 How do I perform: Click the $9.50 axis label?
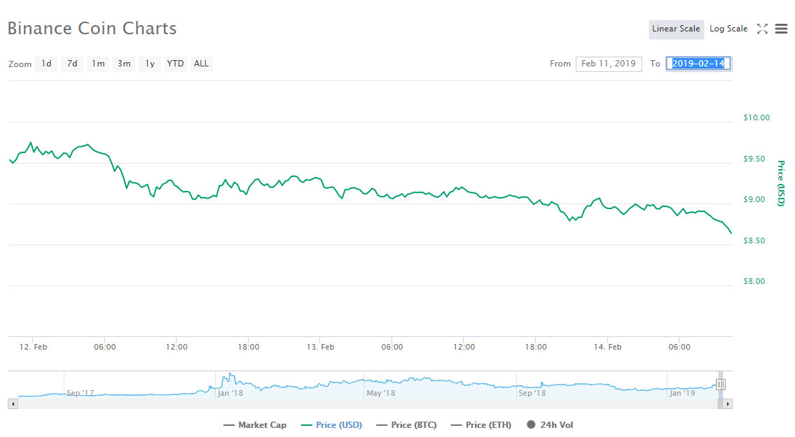(x=754, y=159)
